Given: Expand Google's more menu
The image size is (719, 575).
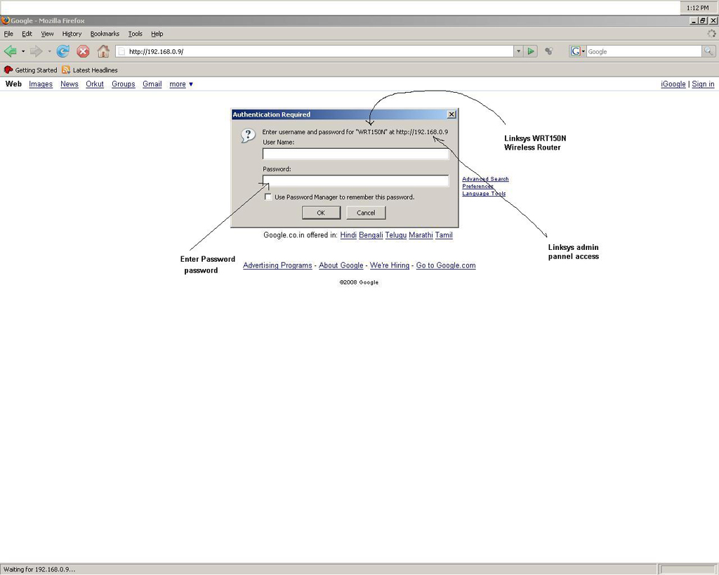Looking at the screenshot, I should coord(181,84).
